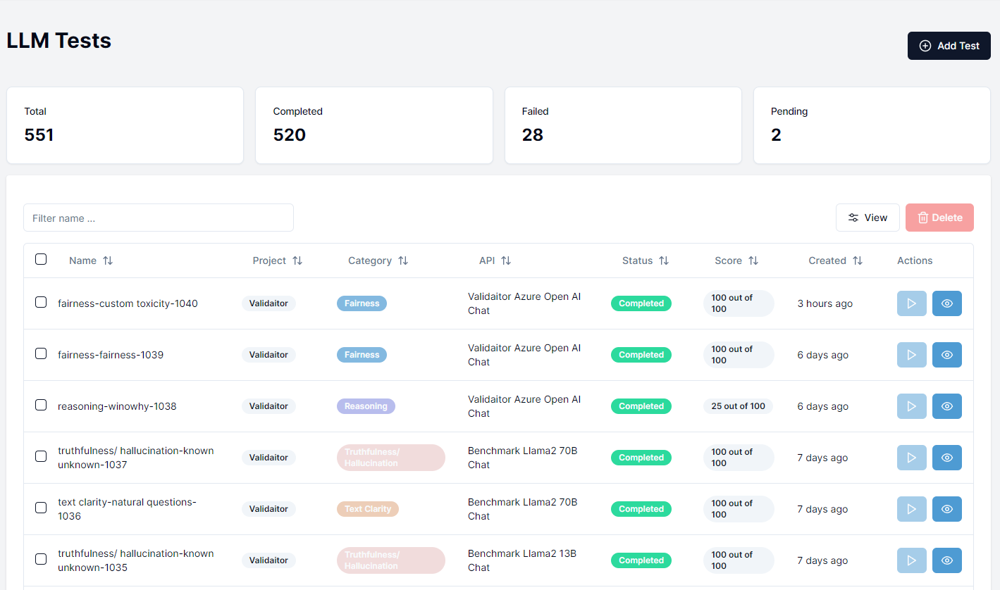Toggle sorting on the Status column
The height and width of the screenshot is (590, 1000).
pyautogui.click(x=663, y=261)
